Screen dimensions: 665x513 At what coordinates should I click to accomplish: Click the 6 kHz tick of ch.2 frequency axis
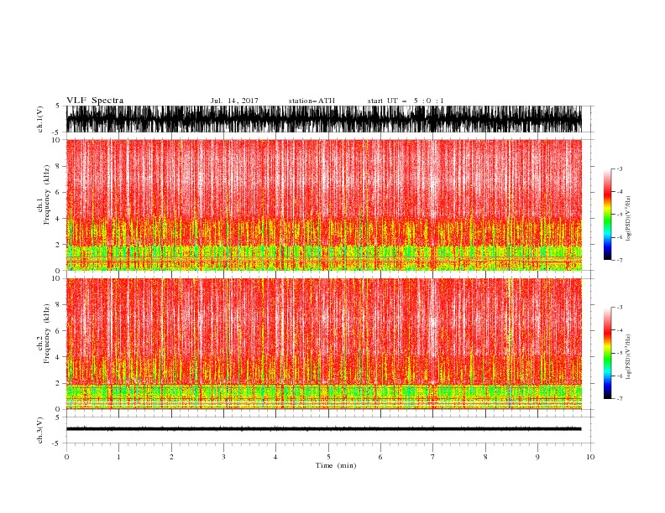click(59, 330)
